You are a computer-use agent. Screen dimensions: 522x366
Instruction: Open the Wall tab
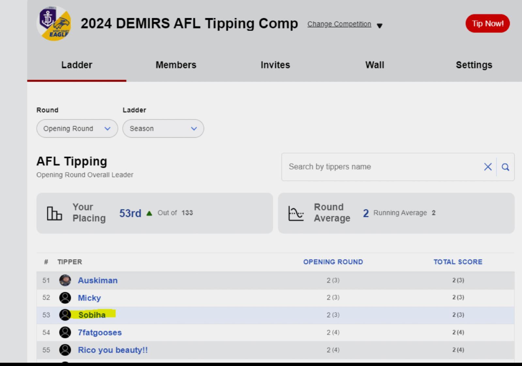pos(375,65)
